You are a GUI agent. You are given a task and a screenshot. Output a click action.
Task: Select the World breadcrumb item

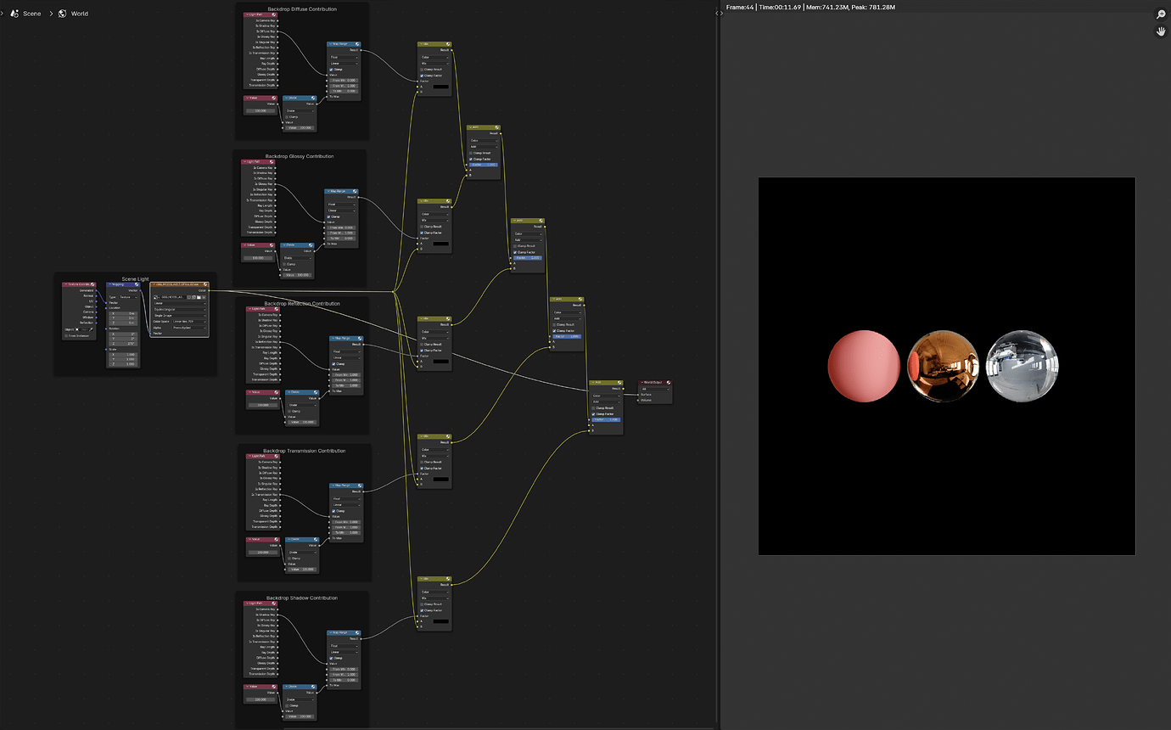(x=79, y=14)
